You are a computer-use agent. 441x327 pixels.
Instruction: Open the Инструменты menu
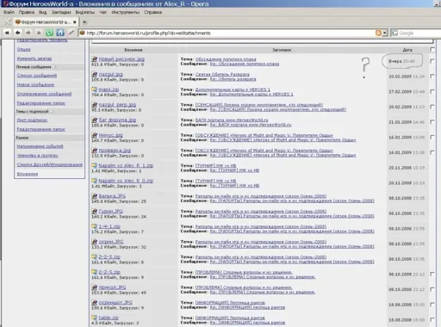pos(125,12)
